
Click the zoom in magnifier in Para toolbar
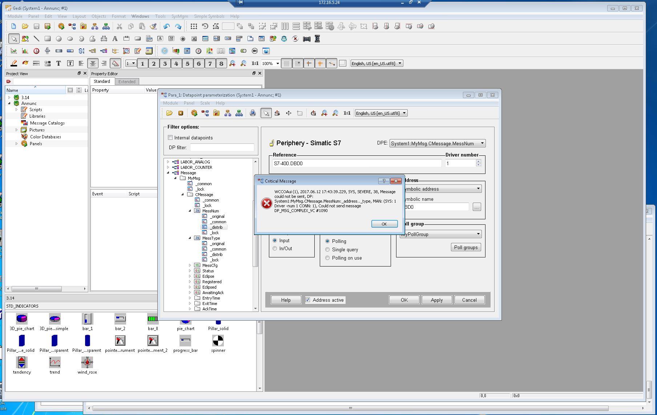[324, 113]
